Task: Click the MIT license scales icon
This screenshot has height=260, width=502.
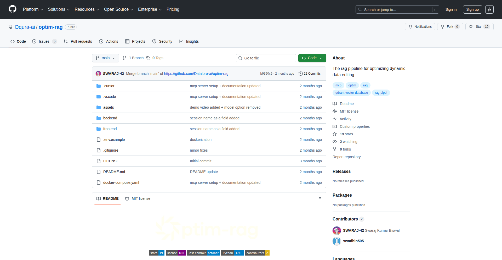Action: [x=335, y=111]
